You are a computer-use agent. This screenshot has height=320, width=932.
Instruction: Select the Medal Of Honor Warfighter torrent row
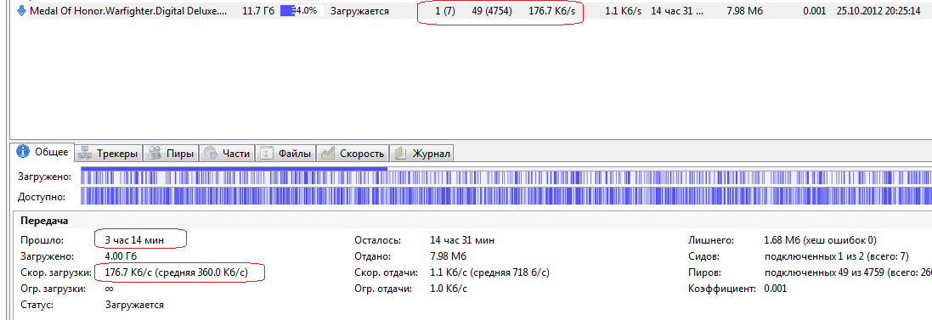click(x=470, y=11)
